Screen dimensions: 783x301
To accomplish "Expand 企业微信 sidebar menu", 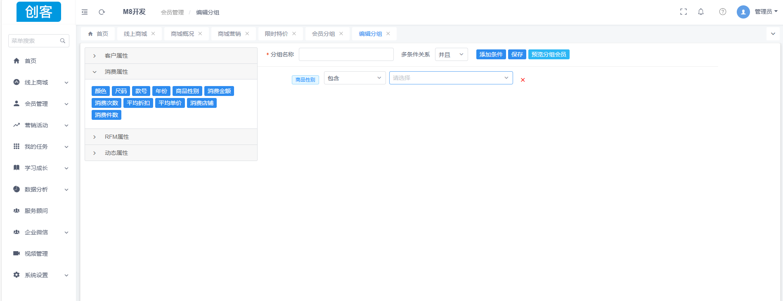I will 39,232.
